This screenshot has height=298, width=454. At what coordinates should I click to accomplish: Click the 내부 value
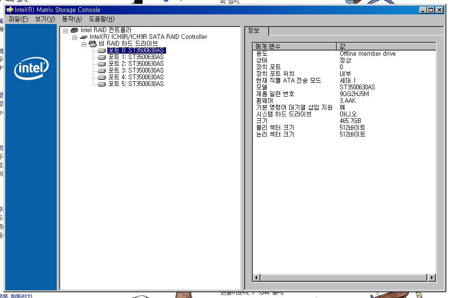click(345, 74)
